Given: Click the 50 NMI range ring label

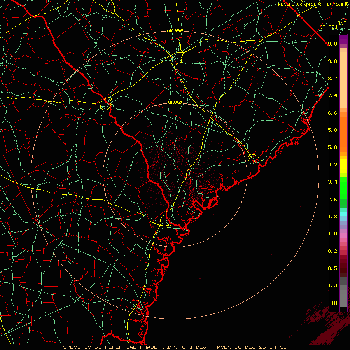Looking at the screenshot, I should click(175, 103).
